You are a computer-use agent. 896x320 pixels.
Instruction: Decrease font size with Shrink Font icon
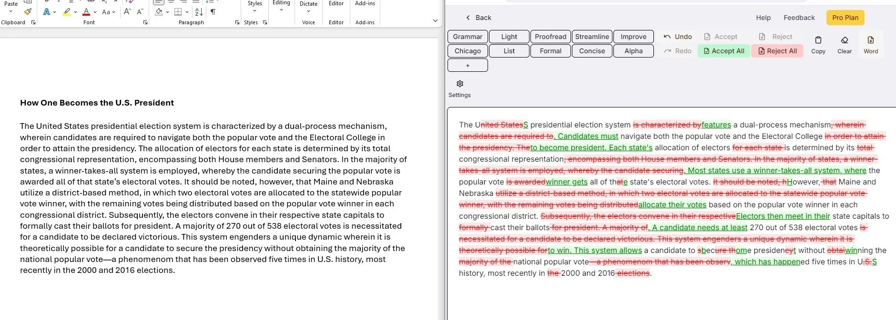(x=140, y=11)
